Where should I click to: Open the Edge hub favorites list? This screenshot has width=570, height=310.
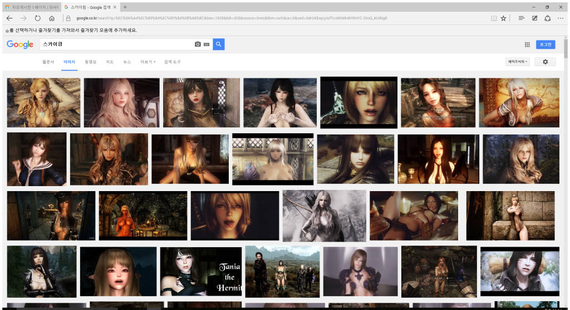pyautogui.click(x=521, y=18)
